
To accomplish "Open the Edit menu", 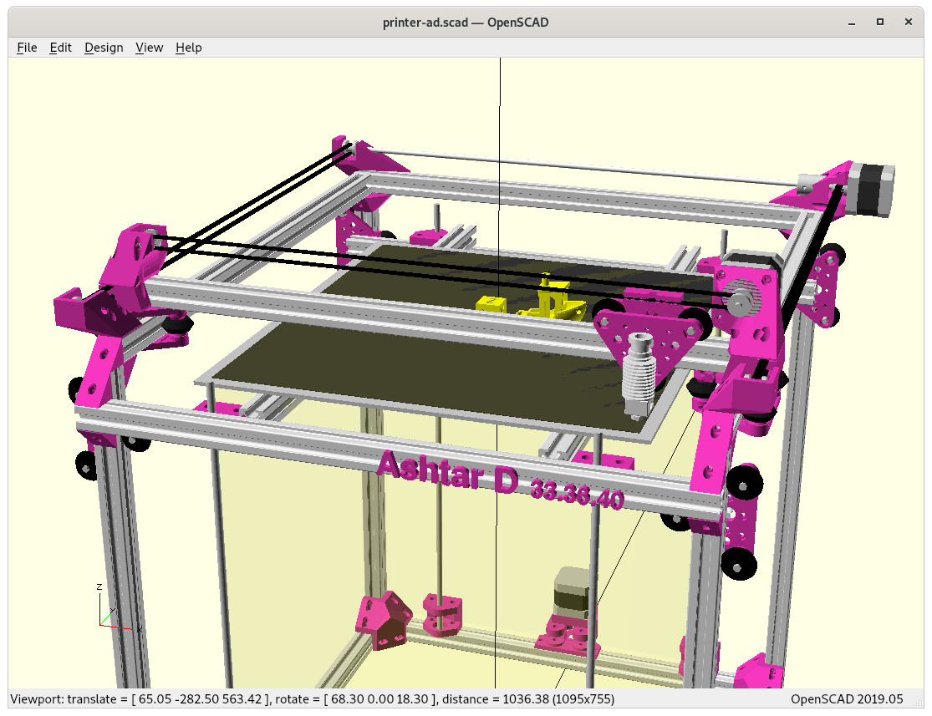I will [x=61, y=48].
